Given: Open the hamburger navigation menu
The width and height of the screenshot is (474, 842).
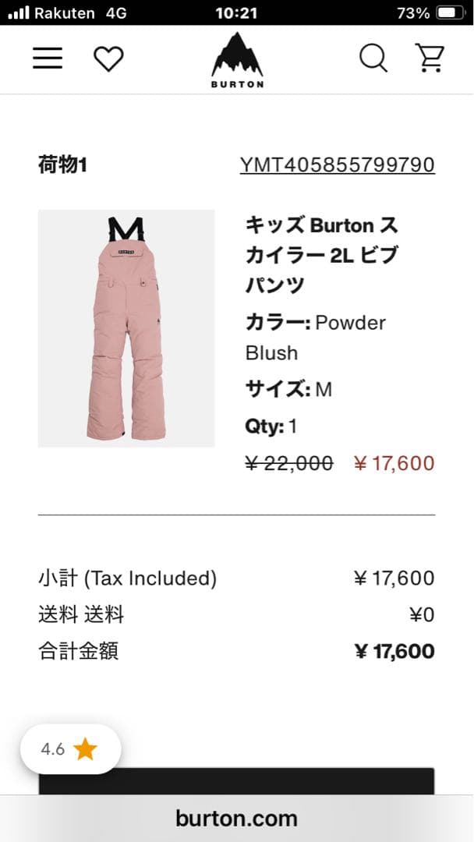Looking at the screenshot, I should coord(47,58).
